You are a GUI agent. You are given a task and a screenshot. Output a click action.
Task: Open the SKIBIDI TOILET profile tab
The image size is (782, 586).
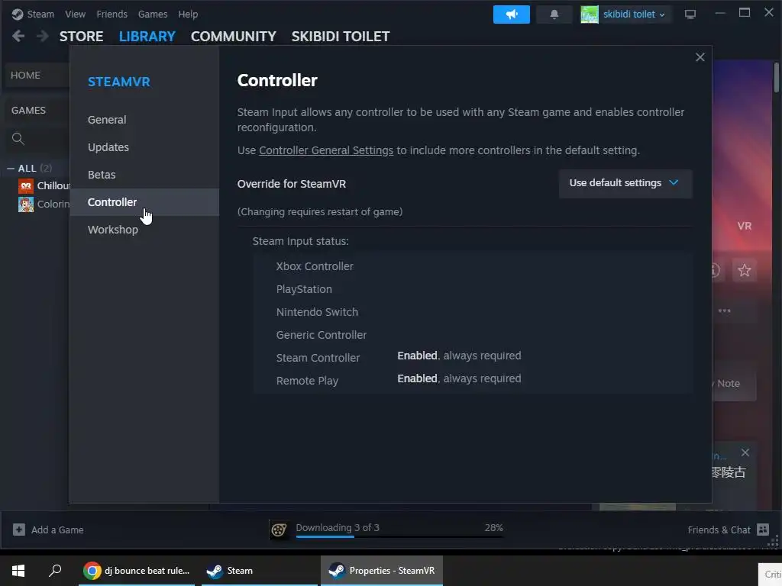[341, 37]
